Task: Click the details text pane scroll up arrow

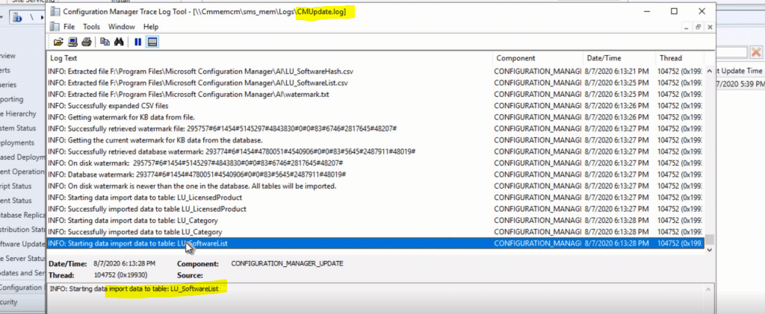Action: [710, 288]
